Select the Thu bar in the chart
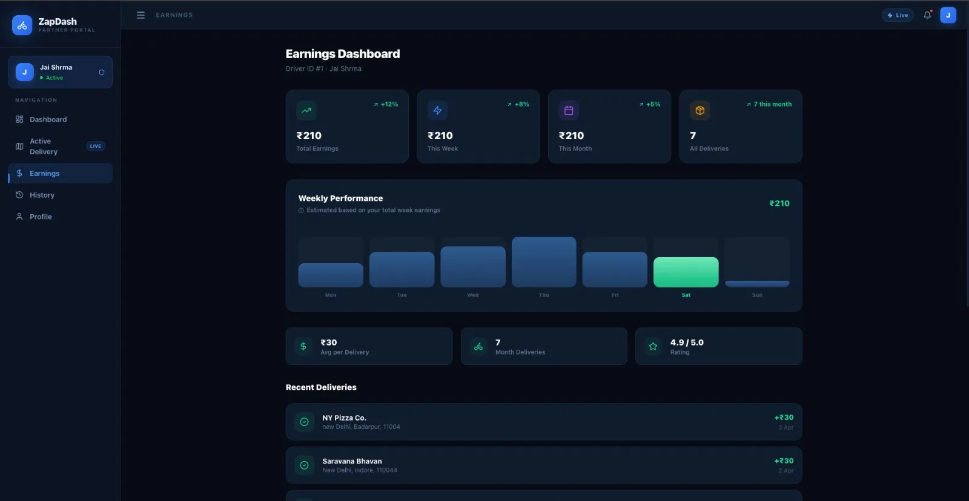Viewport: 969px width, 501px height. point(544,262)
